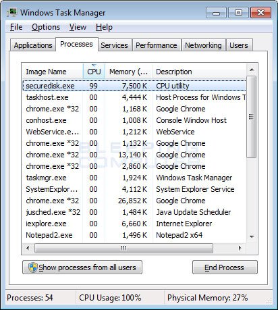Click Show processes from all users
The height and width of the screenshot is (310, 278).
82,267
